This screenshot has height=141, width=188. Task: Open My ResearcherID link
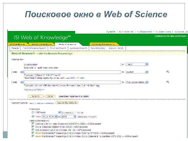[144, 32]
